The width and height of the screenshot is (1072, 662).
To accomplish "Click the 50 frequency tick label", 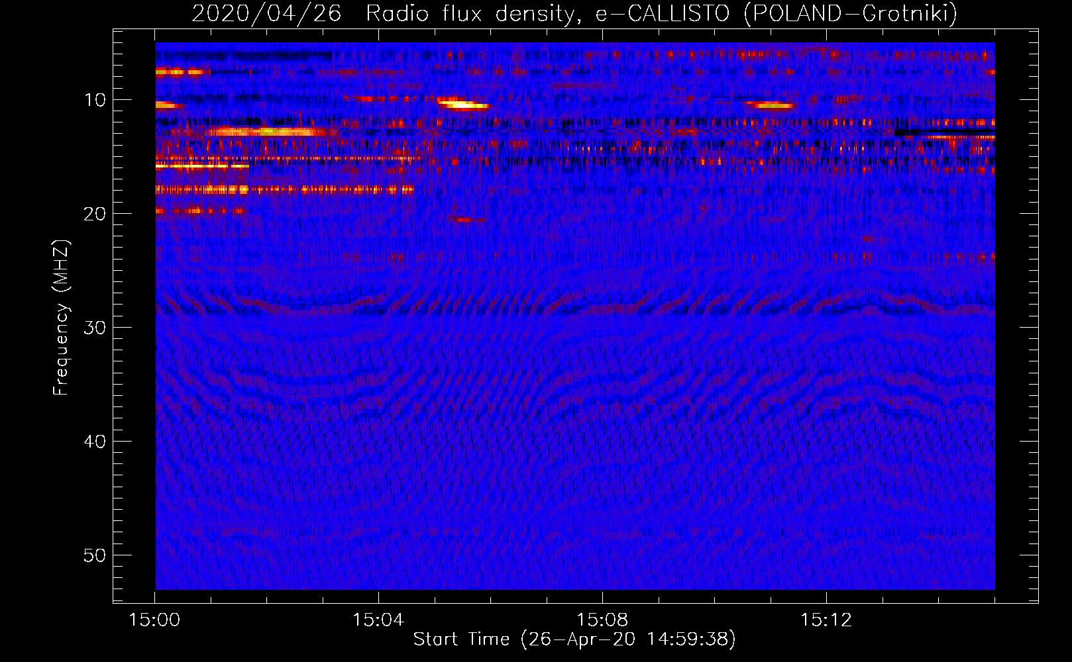I will [95, 555].
